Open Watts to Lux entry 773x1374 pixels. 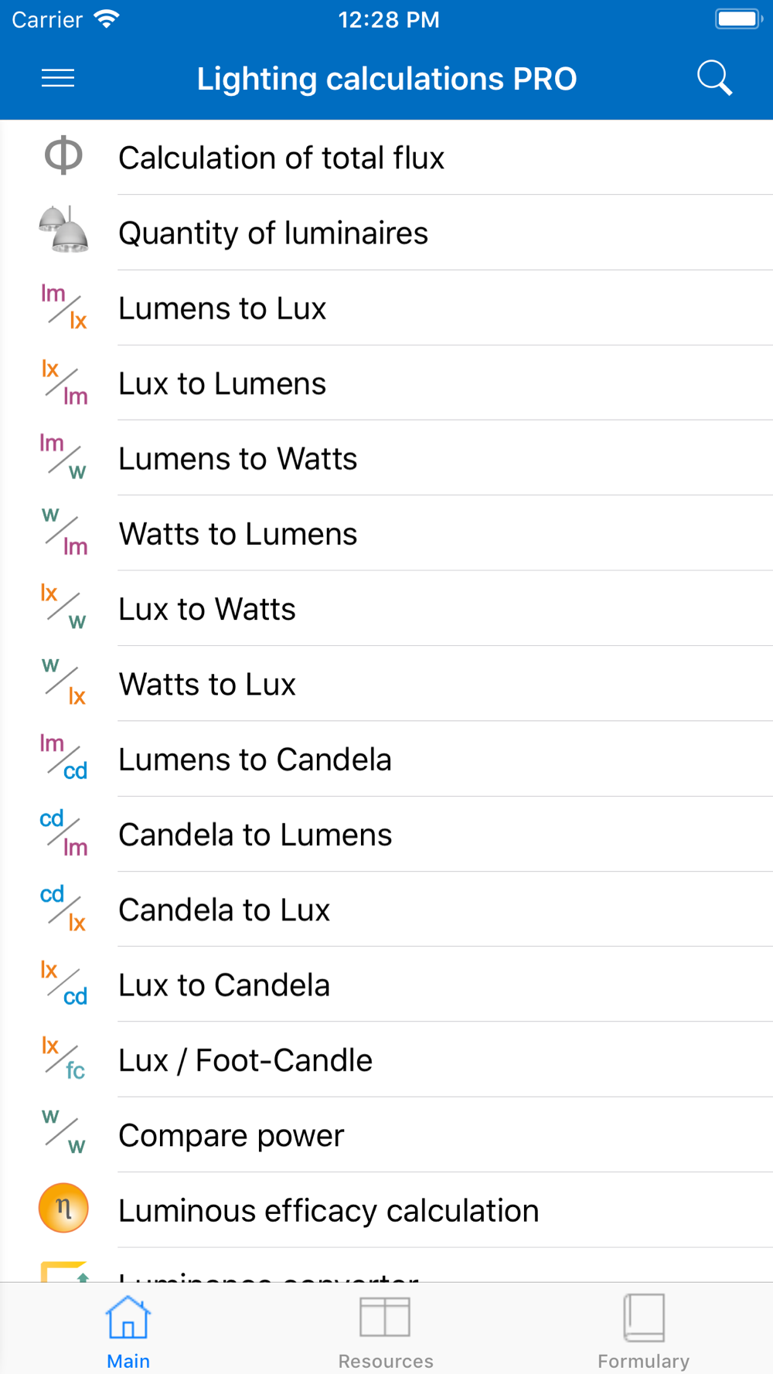coord(386,684)
